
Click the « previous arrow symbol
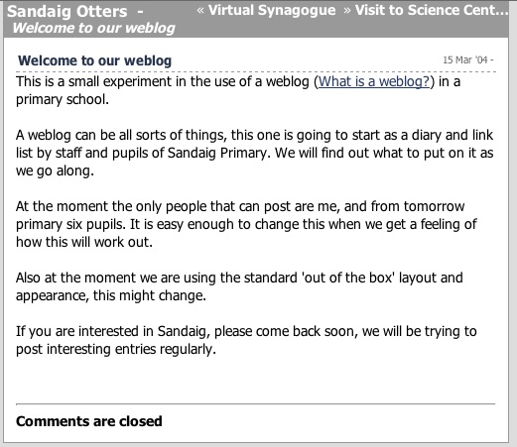(200, 11)
